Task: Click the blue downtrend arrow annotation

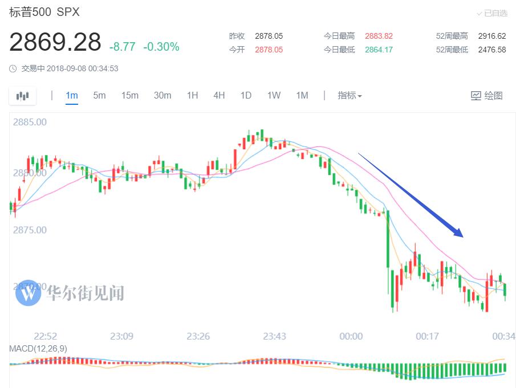Action: pyautogui.click(x=411, y=194)
